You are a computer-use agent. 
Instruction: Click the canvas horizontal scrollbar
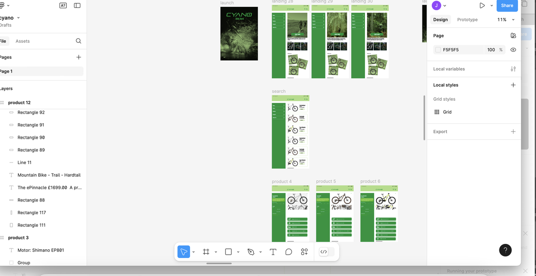pyautogui.click(x=219, y=263)
